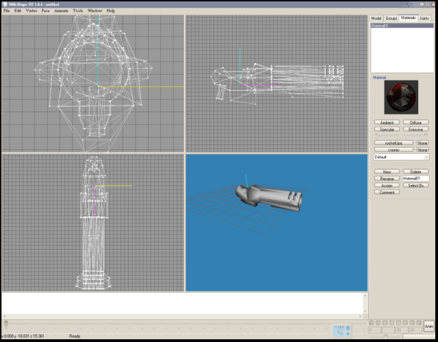Open the Vertex menu
This screenshot has height=342, width=438.
point(31,11)
